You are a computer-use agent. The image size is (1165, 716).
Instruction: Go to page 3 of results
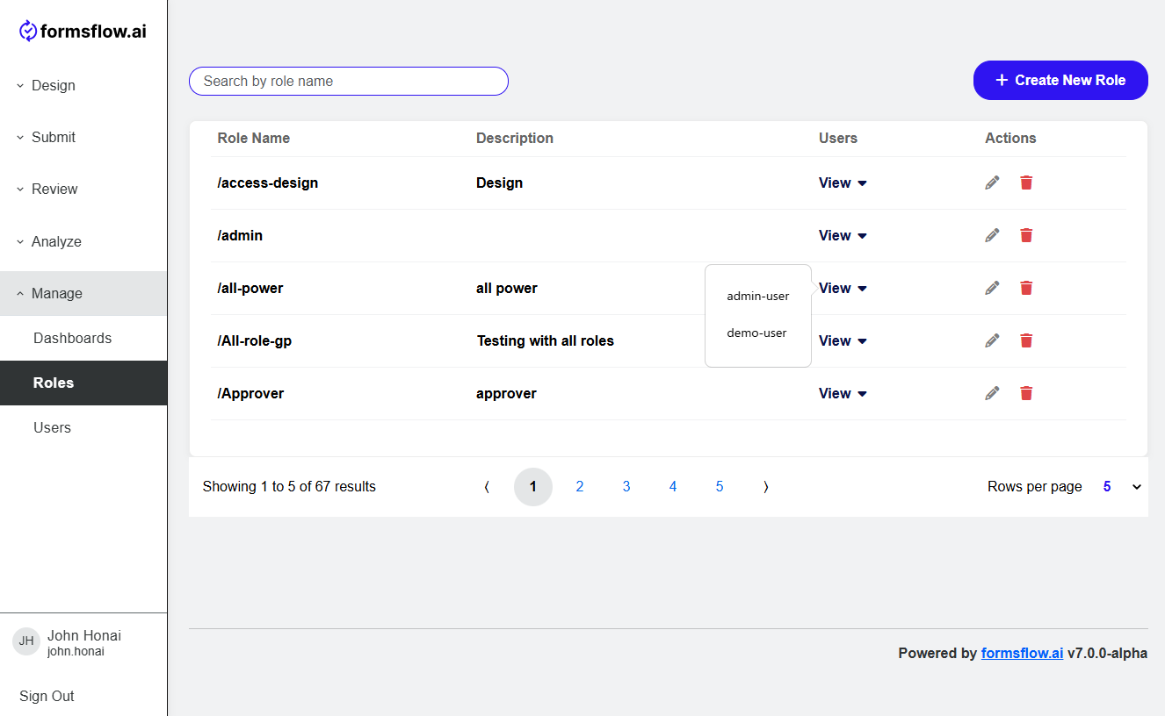626,487
